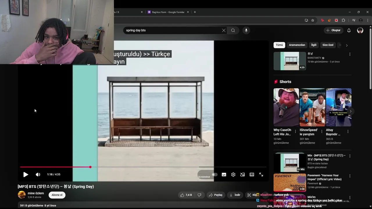Open options for Altay Bayındır short
Screen dimensions: 372x209
pyautogui.click(x=348, y=131)
